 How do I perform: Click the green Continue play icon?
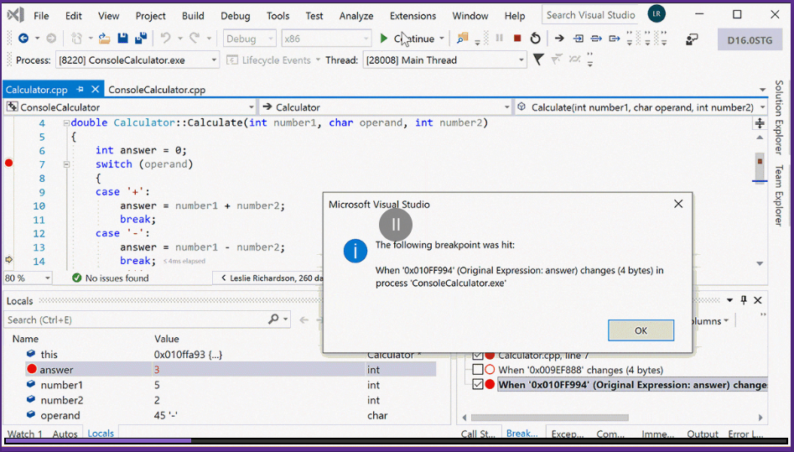[384, 39]
